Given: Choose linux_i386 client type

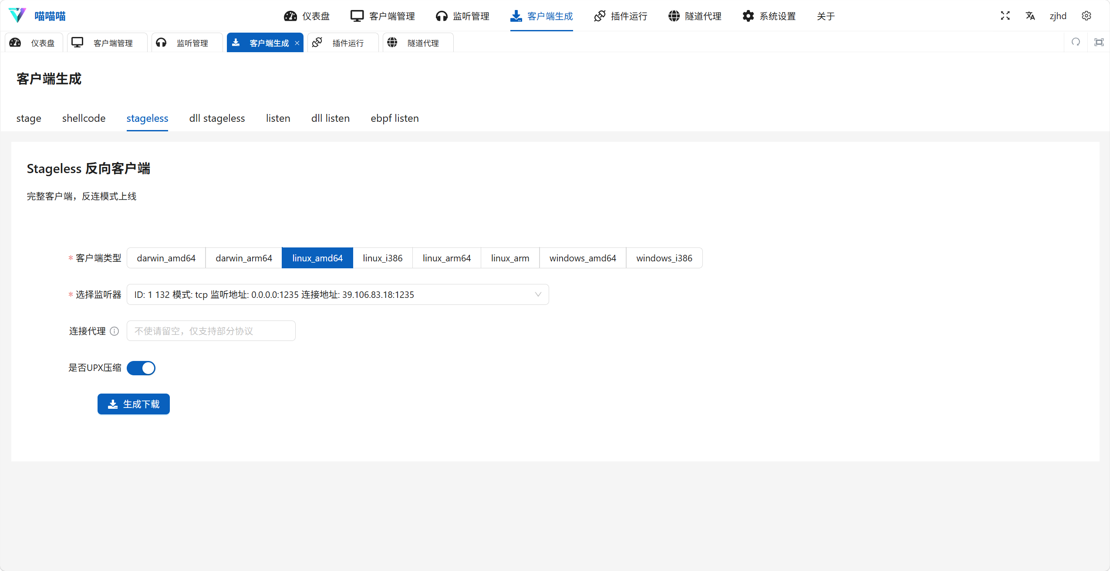Looking at the screenshot, I should point(383,258).
